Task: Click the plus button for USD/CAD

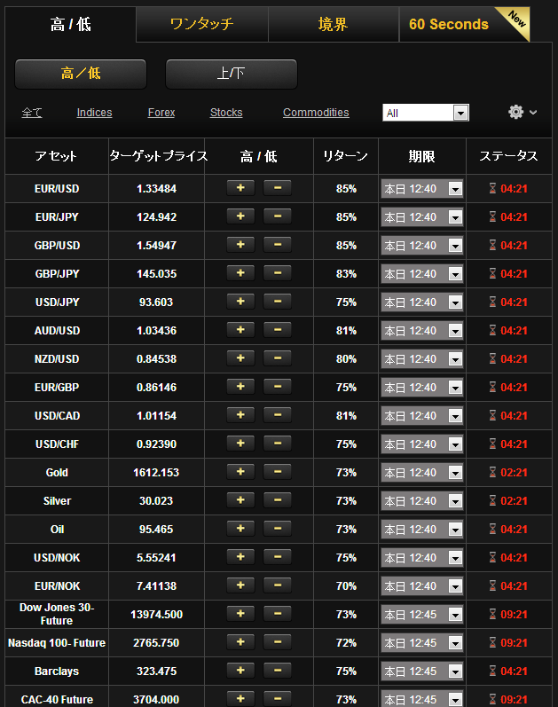Action: [240, 415]
